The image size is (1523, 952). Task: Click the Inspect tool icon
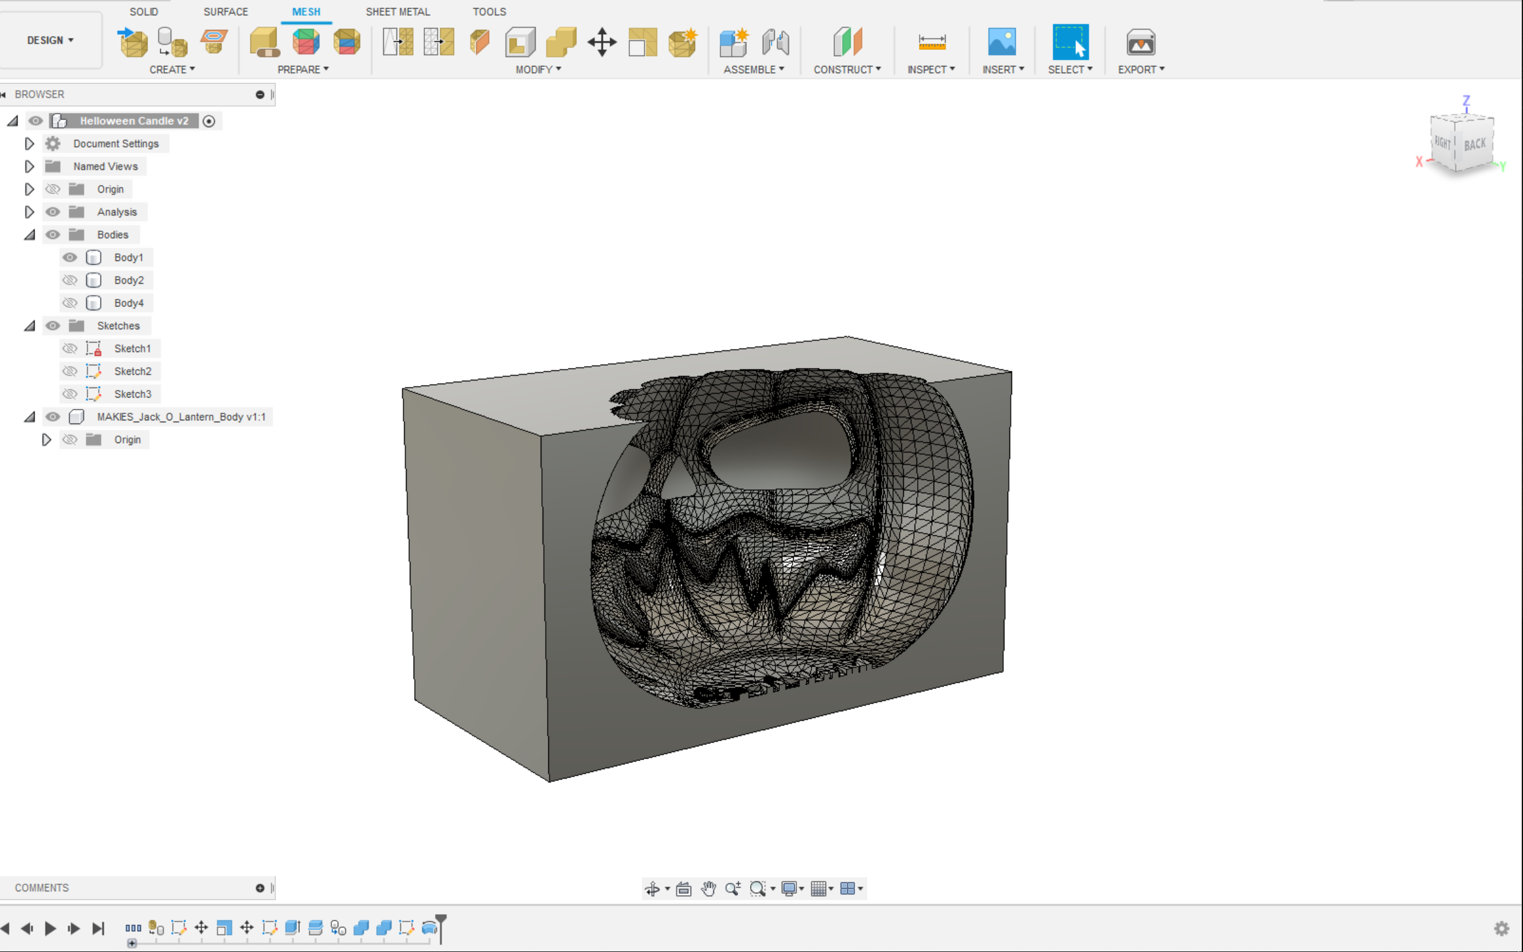point(932,42)
